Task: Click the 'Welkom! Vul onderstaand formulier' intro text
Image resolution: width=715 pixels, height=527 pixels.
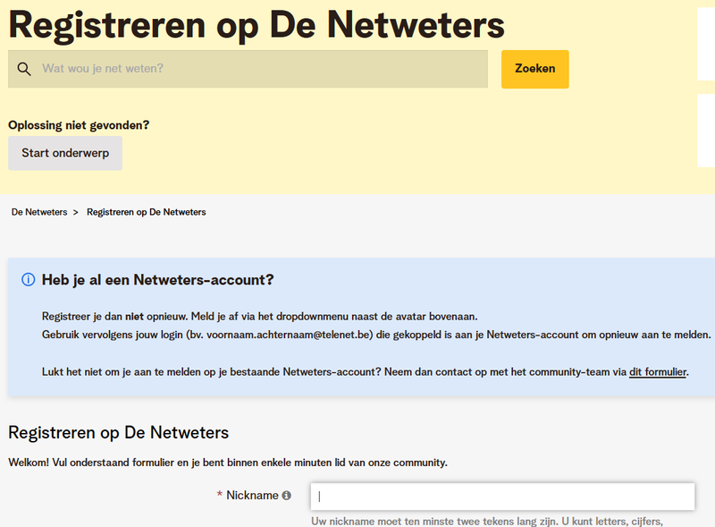Action: click(x=227, y=463)
